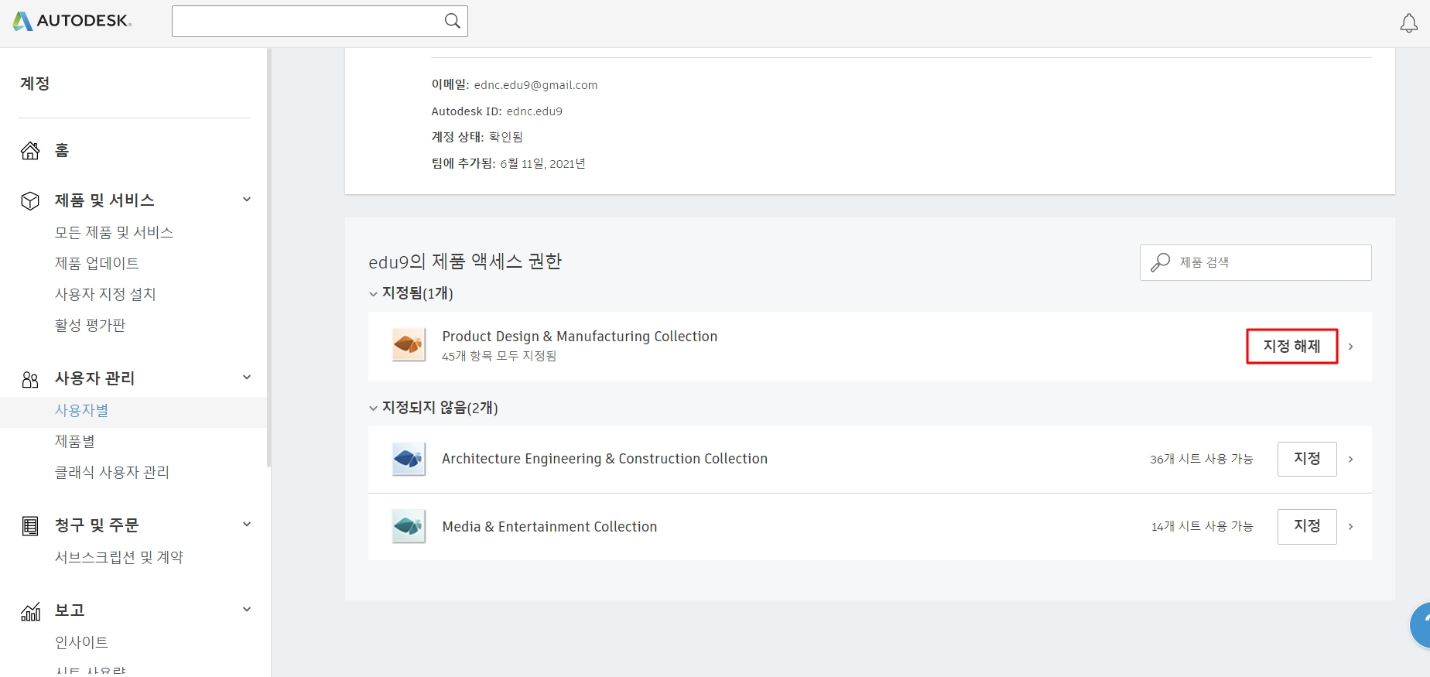Image resolution: width=1430 pixels, height=677 pixels.
Task: Expand Architecture Engineering & Construction row arrow
Action: tap(1351, 460)
